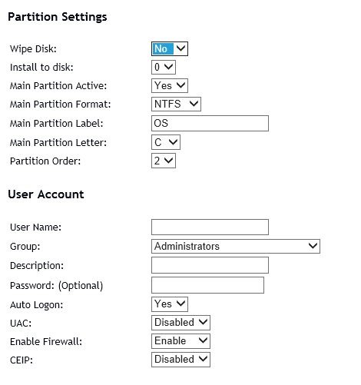This screenshot has height=385, width=361.
Task: Open the Wipe Disk dropdown
Action: tap(170, 48)
